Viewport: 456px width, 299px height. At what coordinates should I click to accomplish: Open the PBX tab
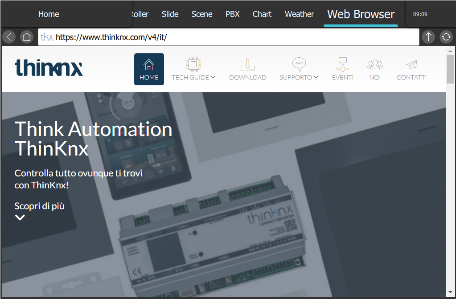pyautogui.click(x=232, y=14)
